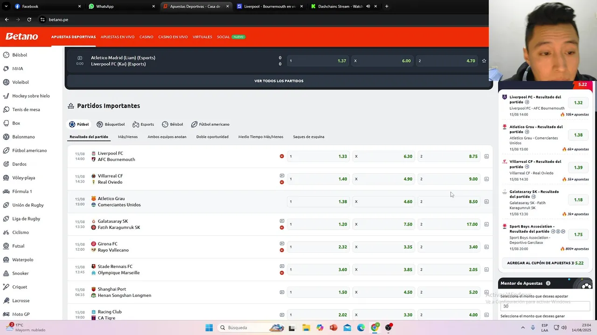
Task: Bet on Liverpool FC win at 1.33
Action: [x=318, y=156]
